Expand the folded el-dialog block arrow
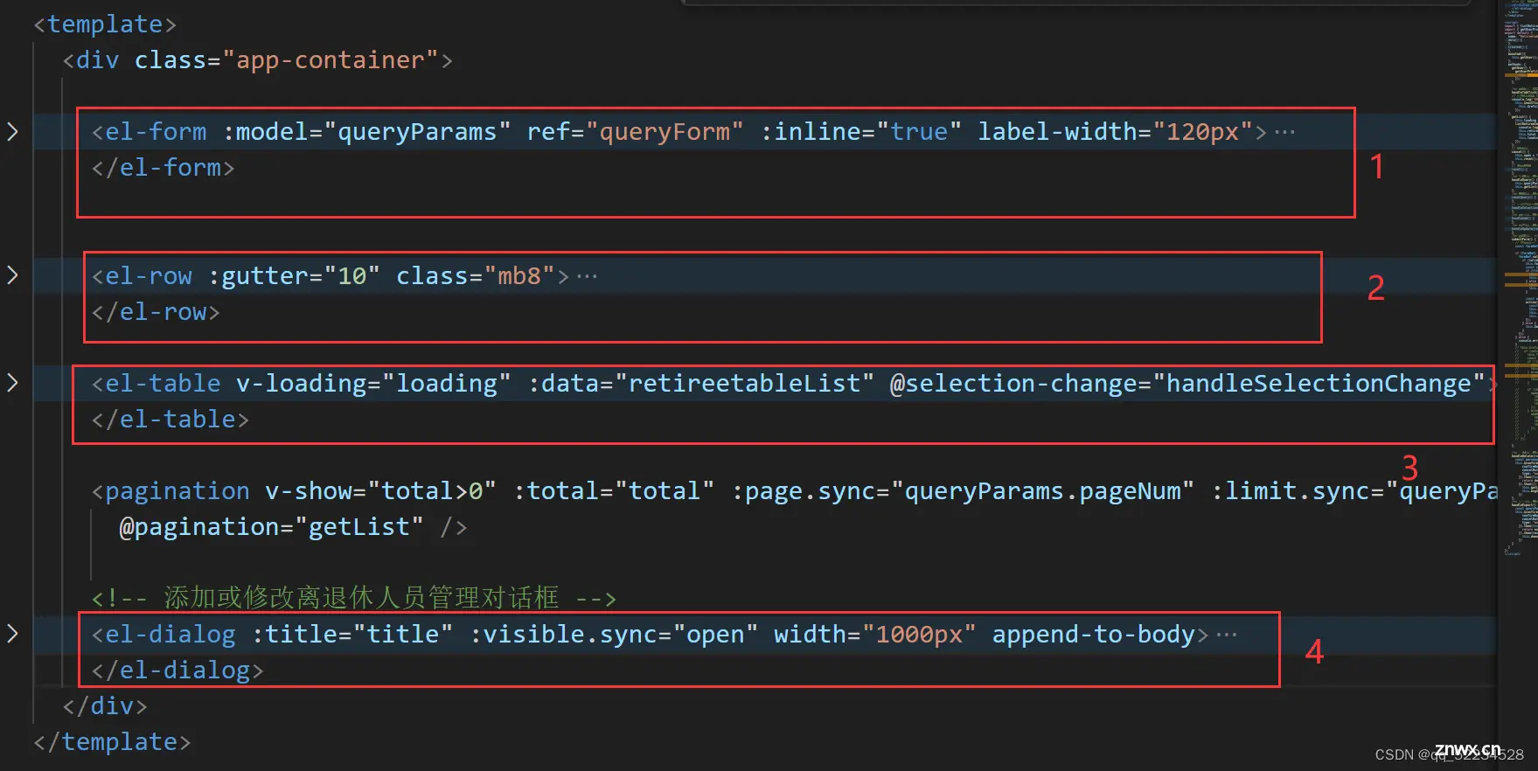Screen dimensions: 1538x771 pyautogui.click(x=12, y=634)
